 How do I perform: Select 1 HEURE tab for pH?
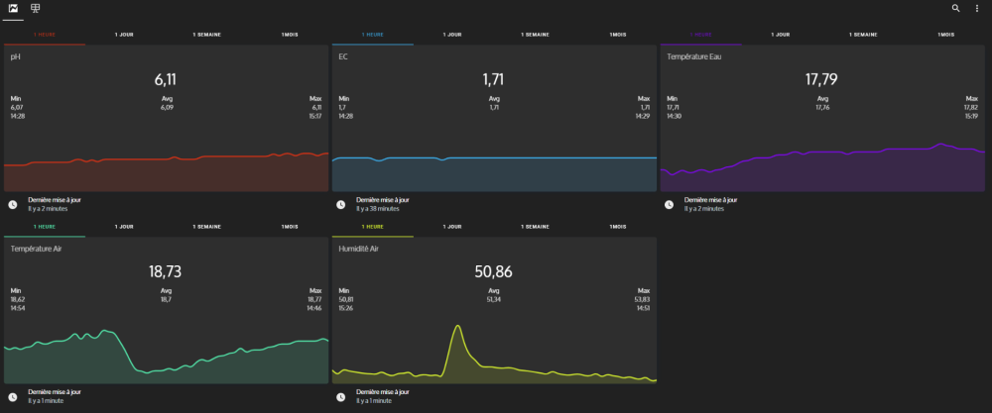45,35
